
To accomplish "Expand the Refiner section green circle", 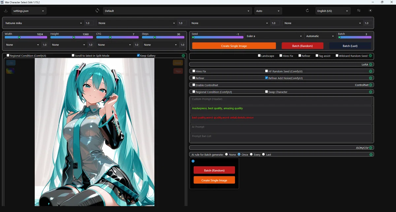I will click(x=371, y=78).
